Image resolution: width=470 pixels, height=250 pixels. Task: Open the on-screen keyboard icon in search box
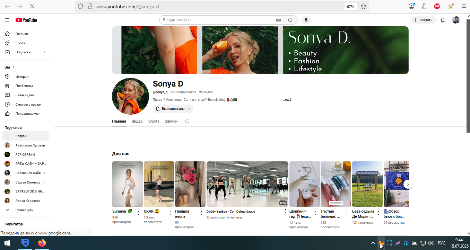tap(278, 20)
